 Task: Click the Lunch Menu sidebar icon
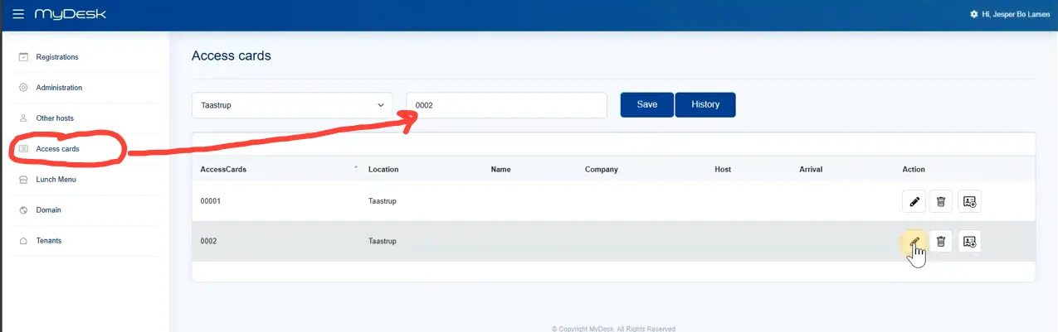23,180
